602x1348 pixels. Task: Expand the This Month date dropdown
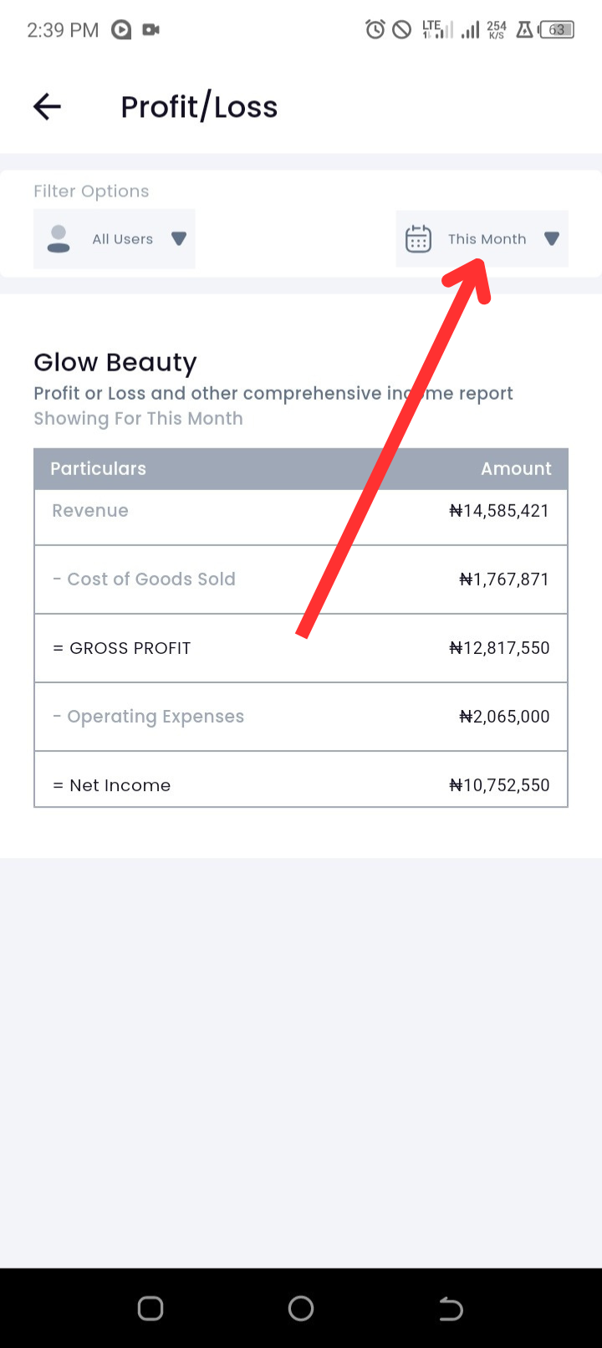point(482,238)
